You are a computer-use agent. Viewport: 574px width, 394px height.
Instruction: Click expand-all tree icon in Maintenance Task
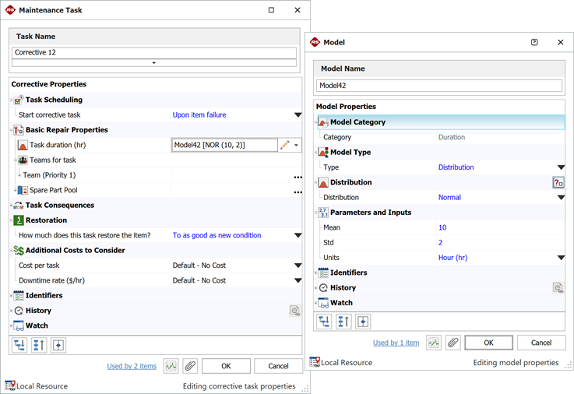pyautogui.click(x=19, y=345)
